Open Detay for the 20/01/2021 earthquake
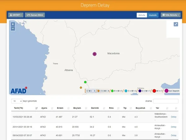The image size is (186, 140). (x=174, y=127)
